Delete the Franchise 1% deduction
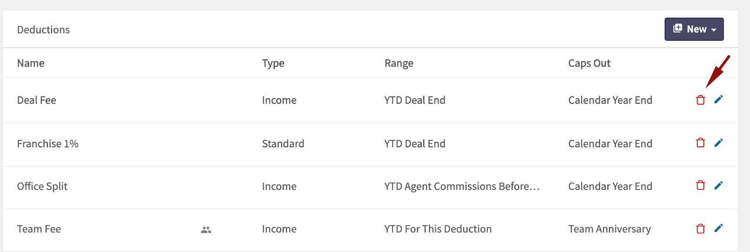Screen dimensions: 750x252 pos(700,143)
